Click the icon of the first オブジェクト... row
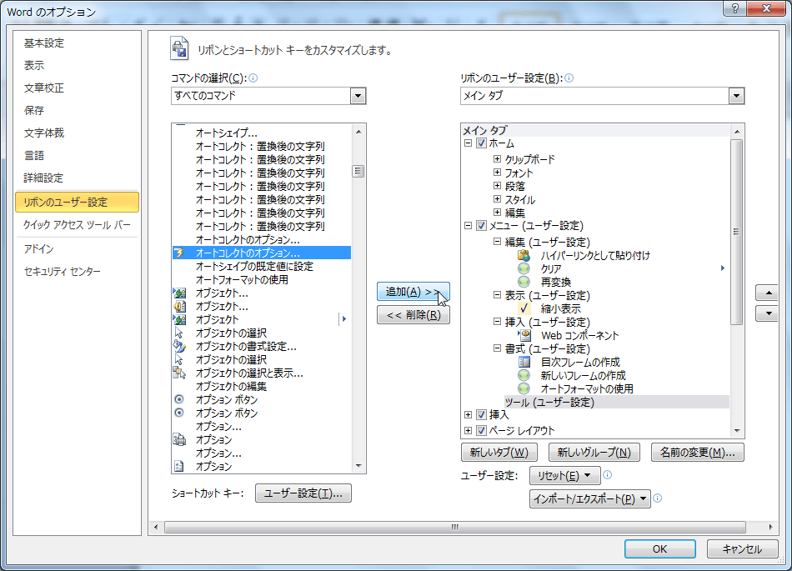The height and width of the screenshot is (571, 792). [x=179, y=293]
